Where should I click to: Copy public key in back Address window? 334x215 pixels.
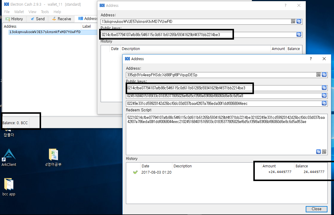click(299, 35)
